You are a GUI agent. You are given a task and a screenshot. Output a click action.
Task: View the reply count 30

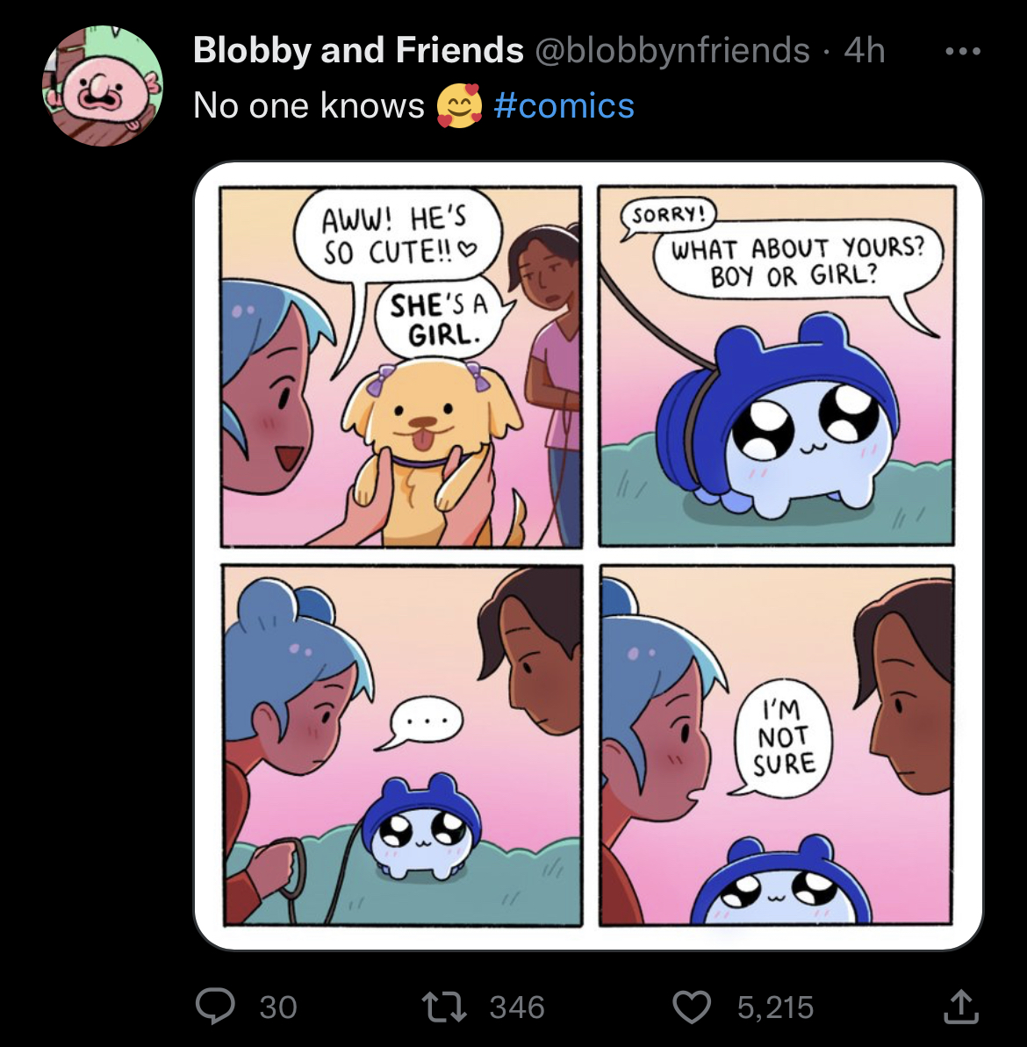click(277, 1007)
